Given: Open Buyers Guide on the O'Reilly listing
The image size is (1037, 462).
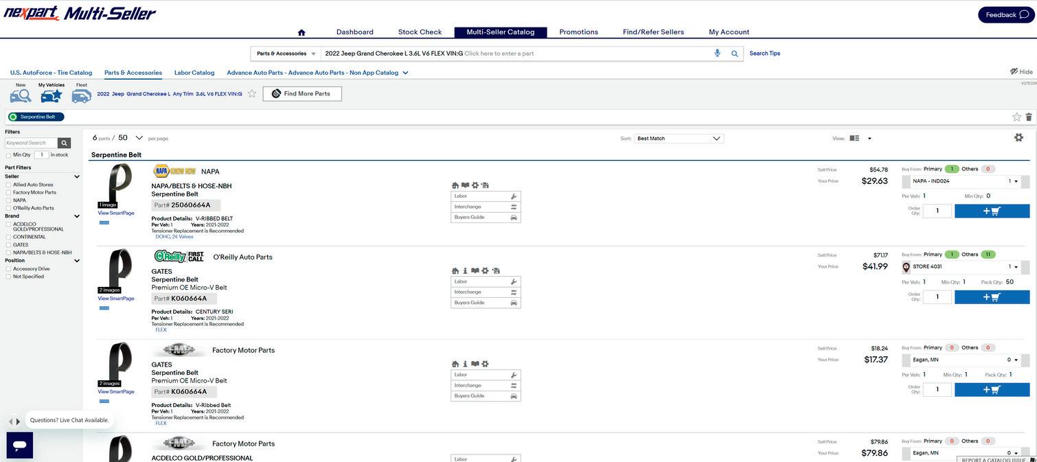Looking at the screenshot, I should (486, 303).
